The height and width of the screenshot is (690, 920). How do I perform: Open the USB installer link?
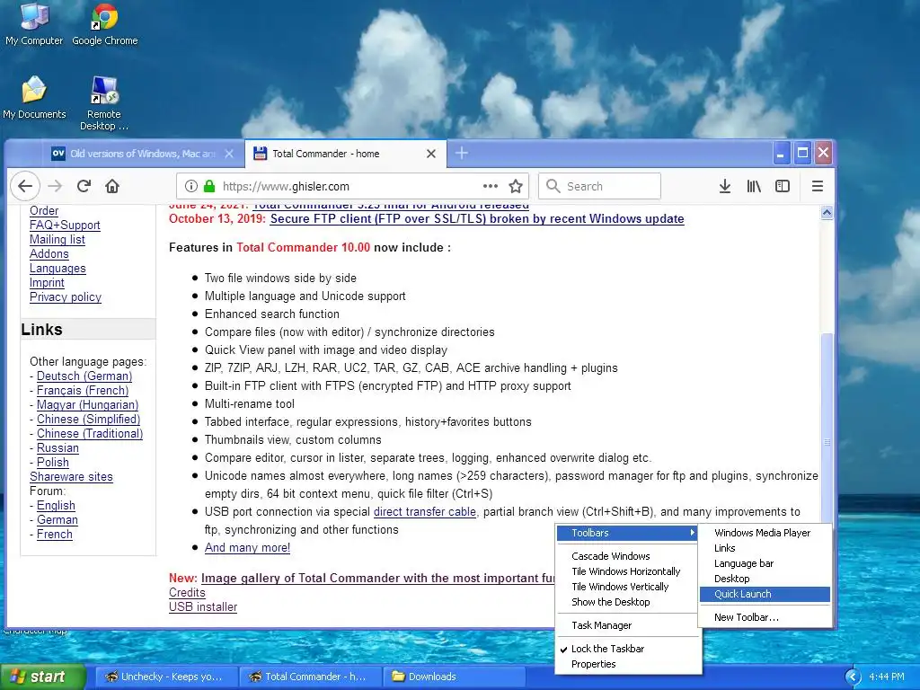[x=203, y=606]
